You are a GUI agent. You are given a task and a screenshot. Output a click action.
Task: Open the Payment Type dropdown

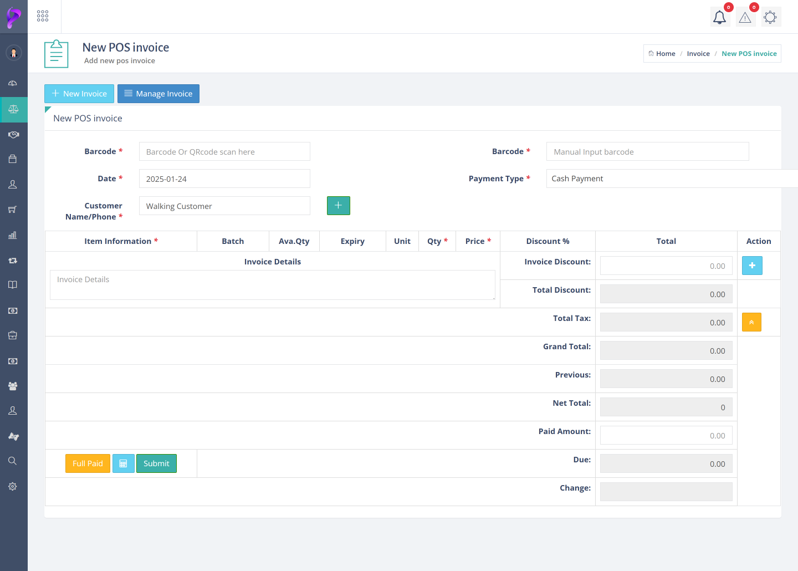pyautogui.click(x=665, y=179)
